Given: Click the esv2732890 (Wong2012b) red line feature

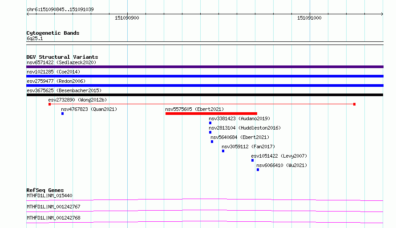Looking at the screenshot, I should coord(202,104).
